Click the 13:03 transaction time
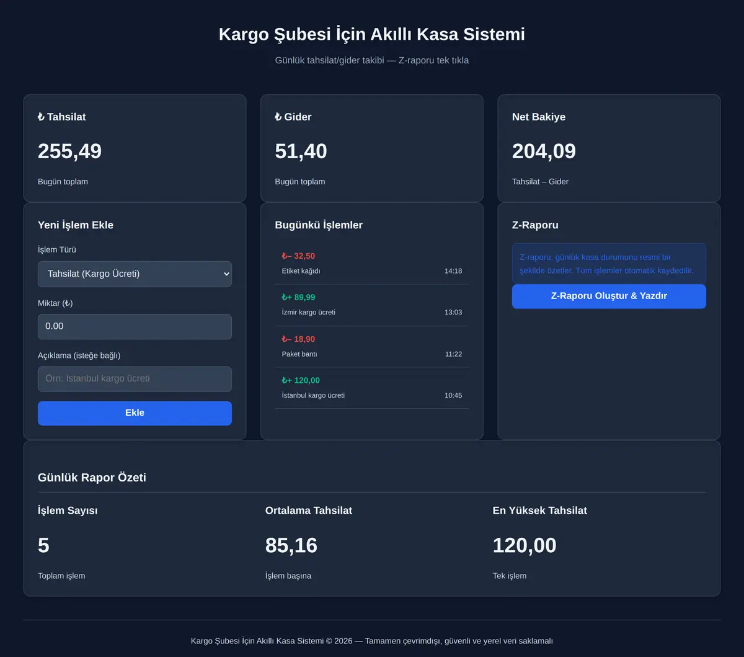The image size is (744, 657). point(453,313)
